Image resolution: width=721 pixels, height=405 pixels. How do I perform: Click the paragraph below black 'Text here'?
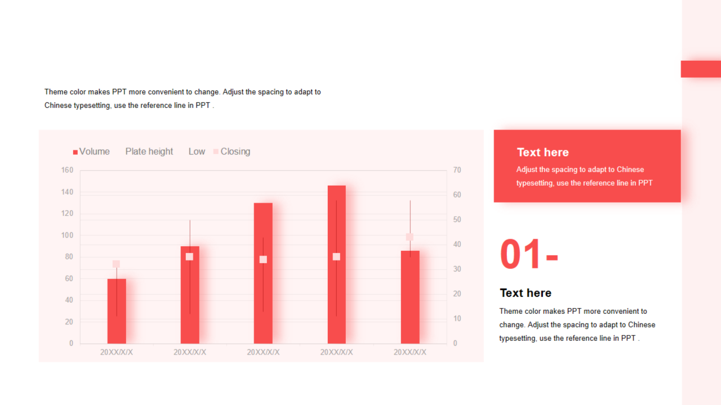pos(577,325)
